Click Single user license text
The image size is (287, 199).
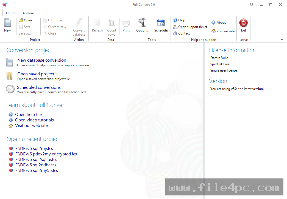(224, 70)
